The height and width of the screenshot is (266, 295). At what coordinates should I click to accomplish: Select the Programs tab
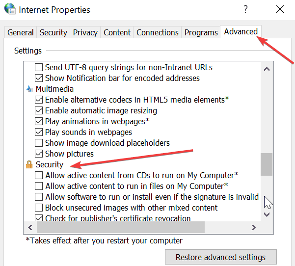click(201, 32)
